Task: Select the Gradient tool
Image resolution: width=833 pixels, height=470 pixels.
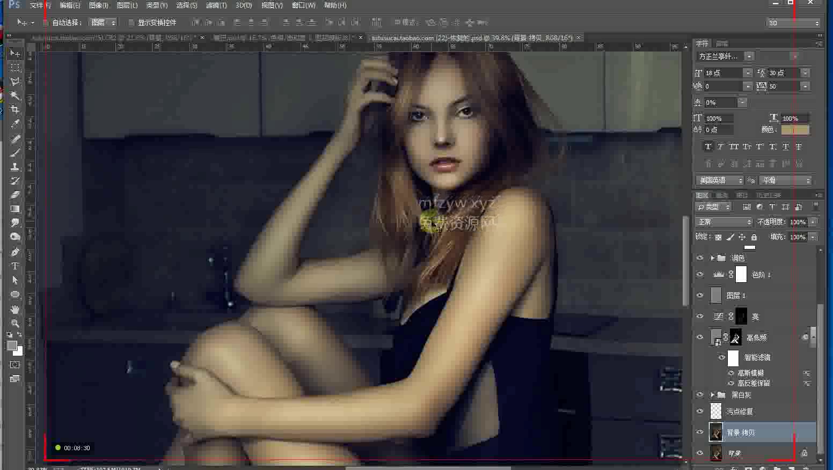Action: click(15, 209)
